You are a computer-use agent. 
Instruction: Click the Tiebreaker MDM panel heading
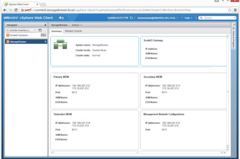coord(62,114)
